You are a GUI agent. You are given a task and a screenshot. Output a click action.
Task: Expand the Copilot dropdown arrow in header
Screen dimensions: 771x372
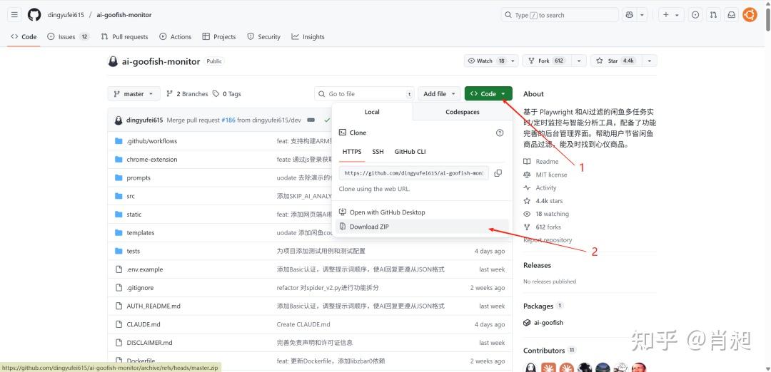click(642, 15)
